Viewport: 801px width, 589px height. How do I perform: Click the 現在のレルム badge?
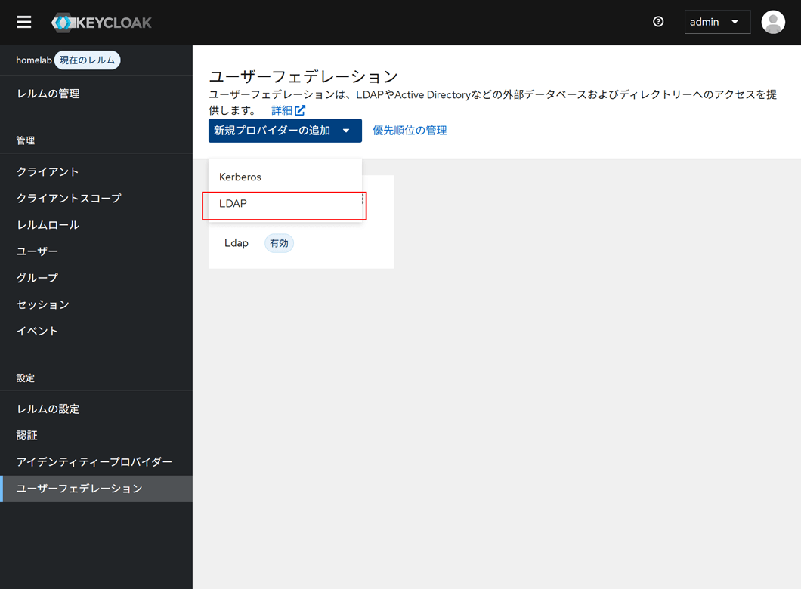pyautogui.click(x=88, y=60)
